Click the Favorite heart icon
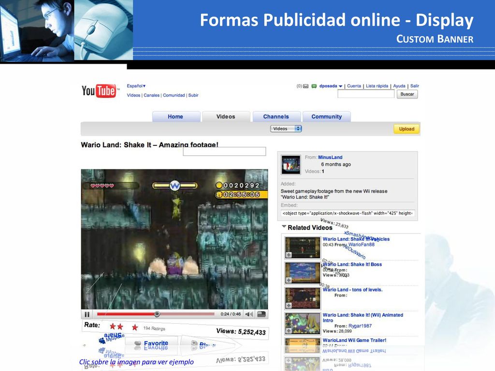The image size is (495, 371). point(138,343)
